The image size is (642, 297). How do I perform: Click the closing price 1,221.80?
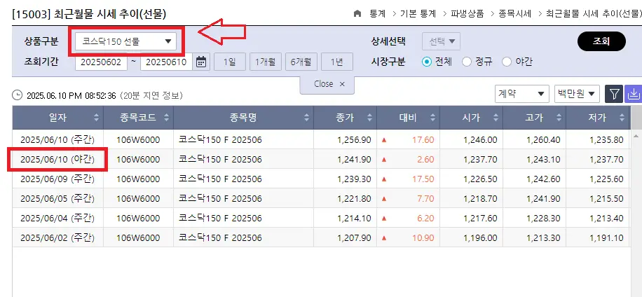point(354,199)
